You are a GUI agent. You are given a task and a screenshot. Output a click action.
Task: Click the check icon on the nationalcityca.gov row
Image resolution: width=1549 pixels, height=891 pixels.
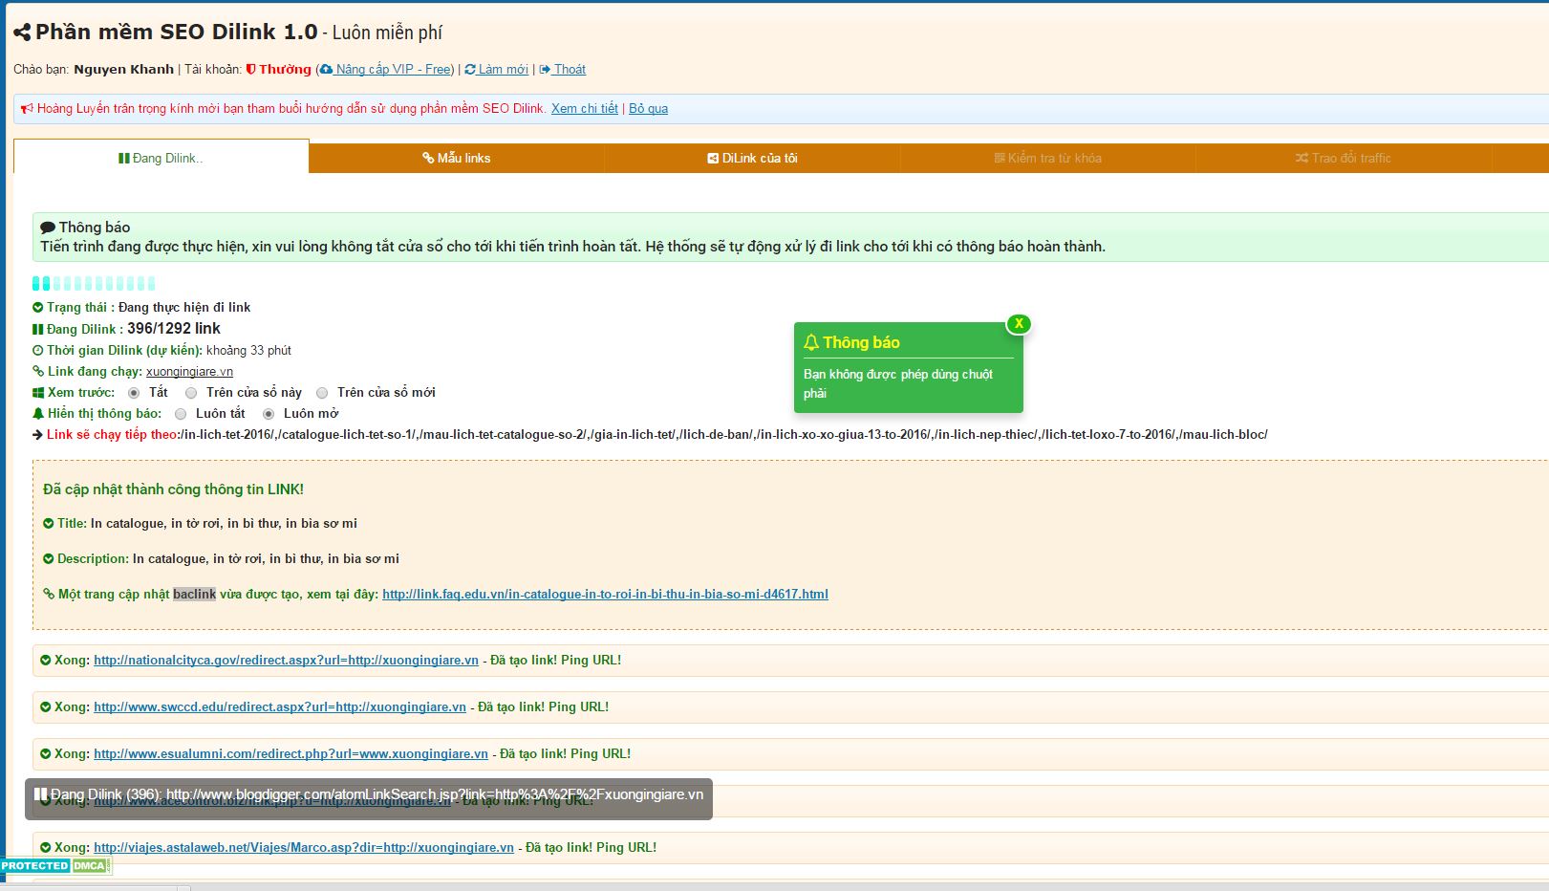[x=46, y=661]
